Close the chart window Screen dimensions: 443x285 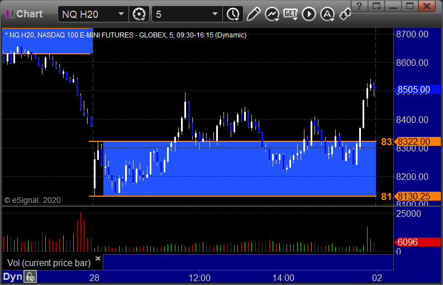[x=427, y=6]
